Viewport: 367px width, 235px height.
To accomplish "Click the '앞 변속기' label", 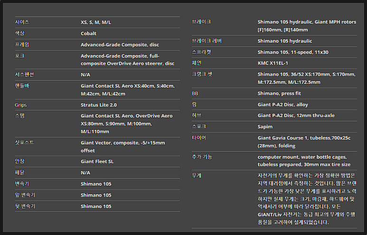I will click(25, 195).
